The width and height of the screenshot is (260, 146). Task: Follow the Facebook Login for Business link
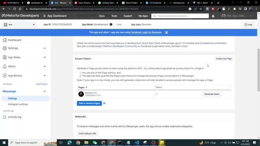pyautogui.click(x=146, y=32)
